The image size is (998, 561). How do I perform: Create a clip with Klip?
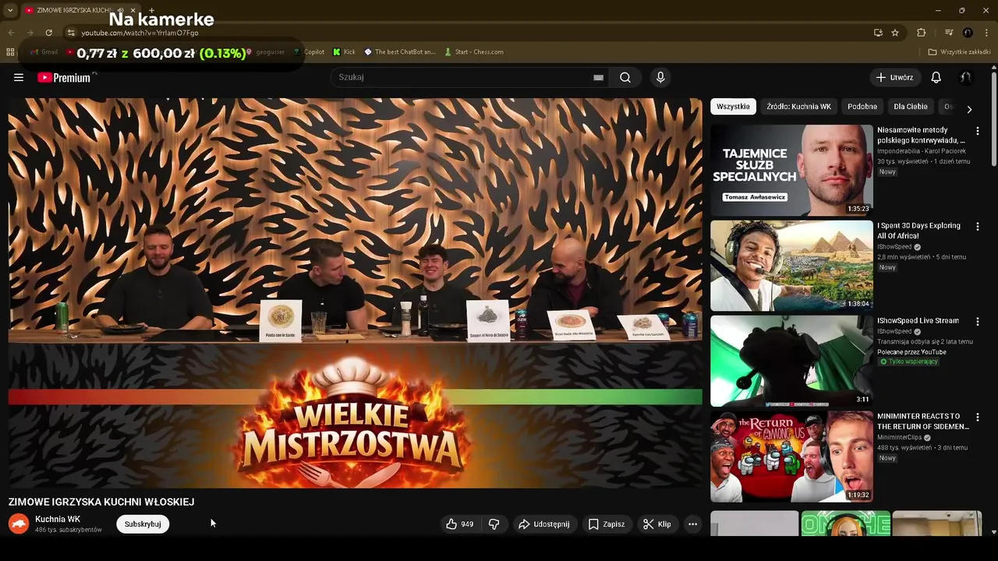tap(656, 524)
